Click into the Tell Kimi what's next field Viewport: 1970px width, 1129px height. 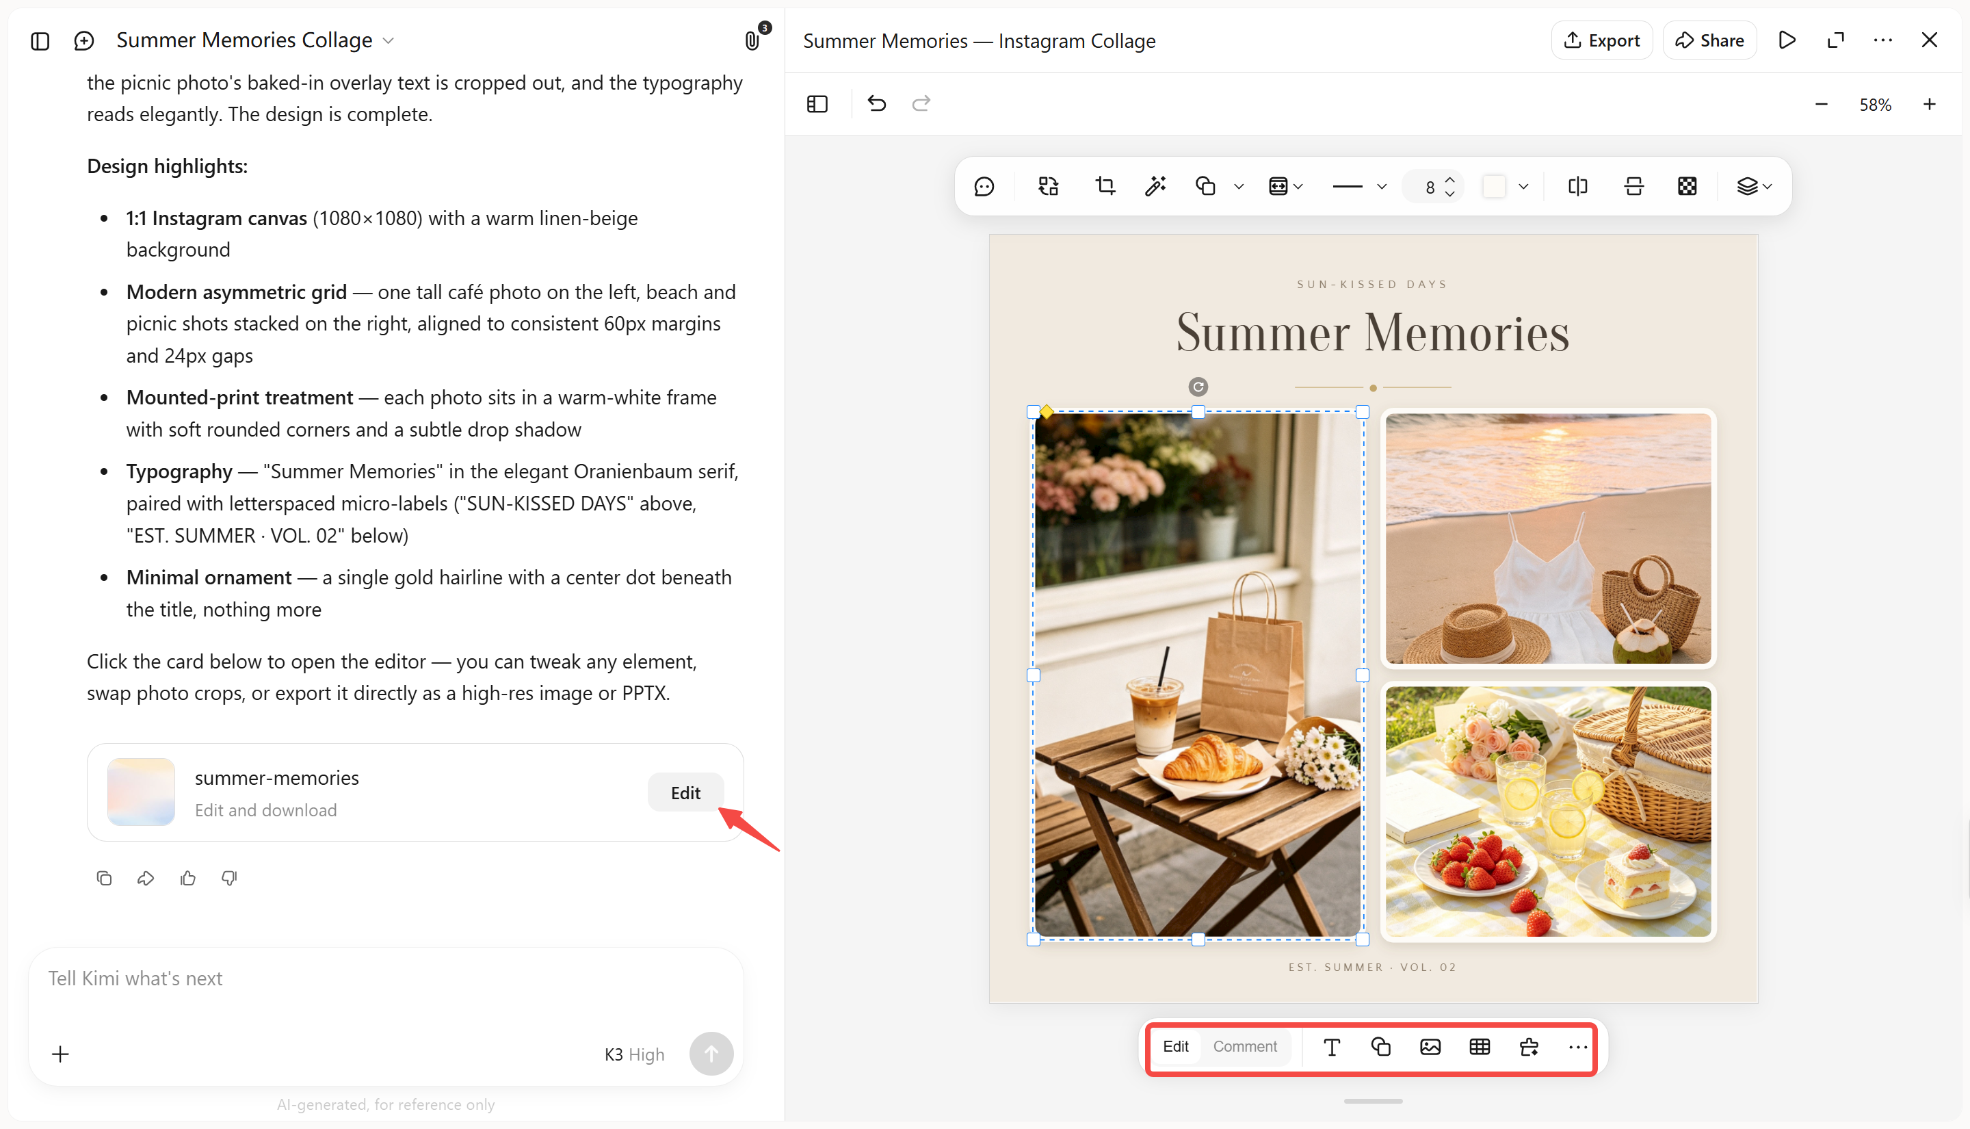[385, 978]
